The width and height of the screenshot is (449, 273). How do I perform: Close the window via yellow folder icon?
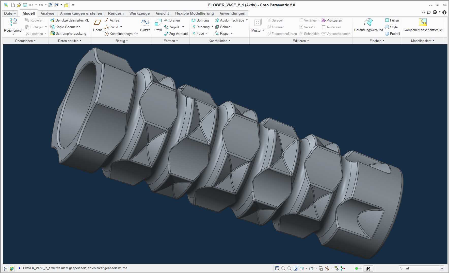coord(66,5)
